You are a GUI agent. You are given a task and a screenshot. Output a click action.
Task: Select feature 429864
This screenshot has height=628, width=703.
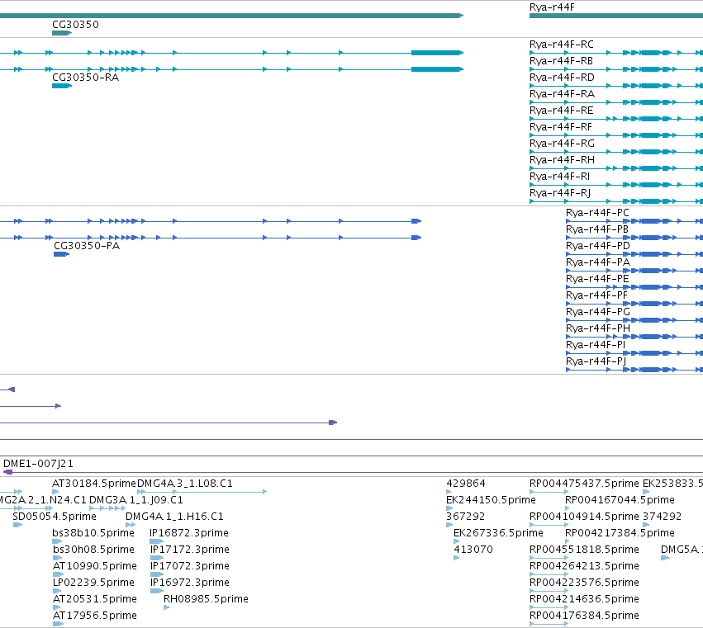coord(466,484)
